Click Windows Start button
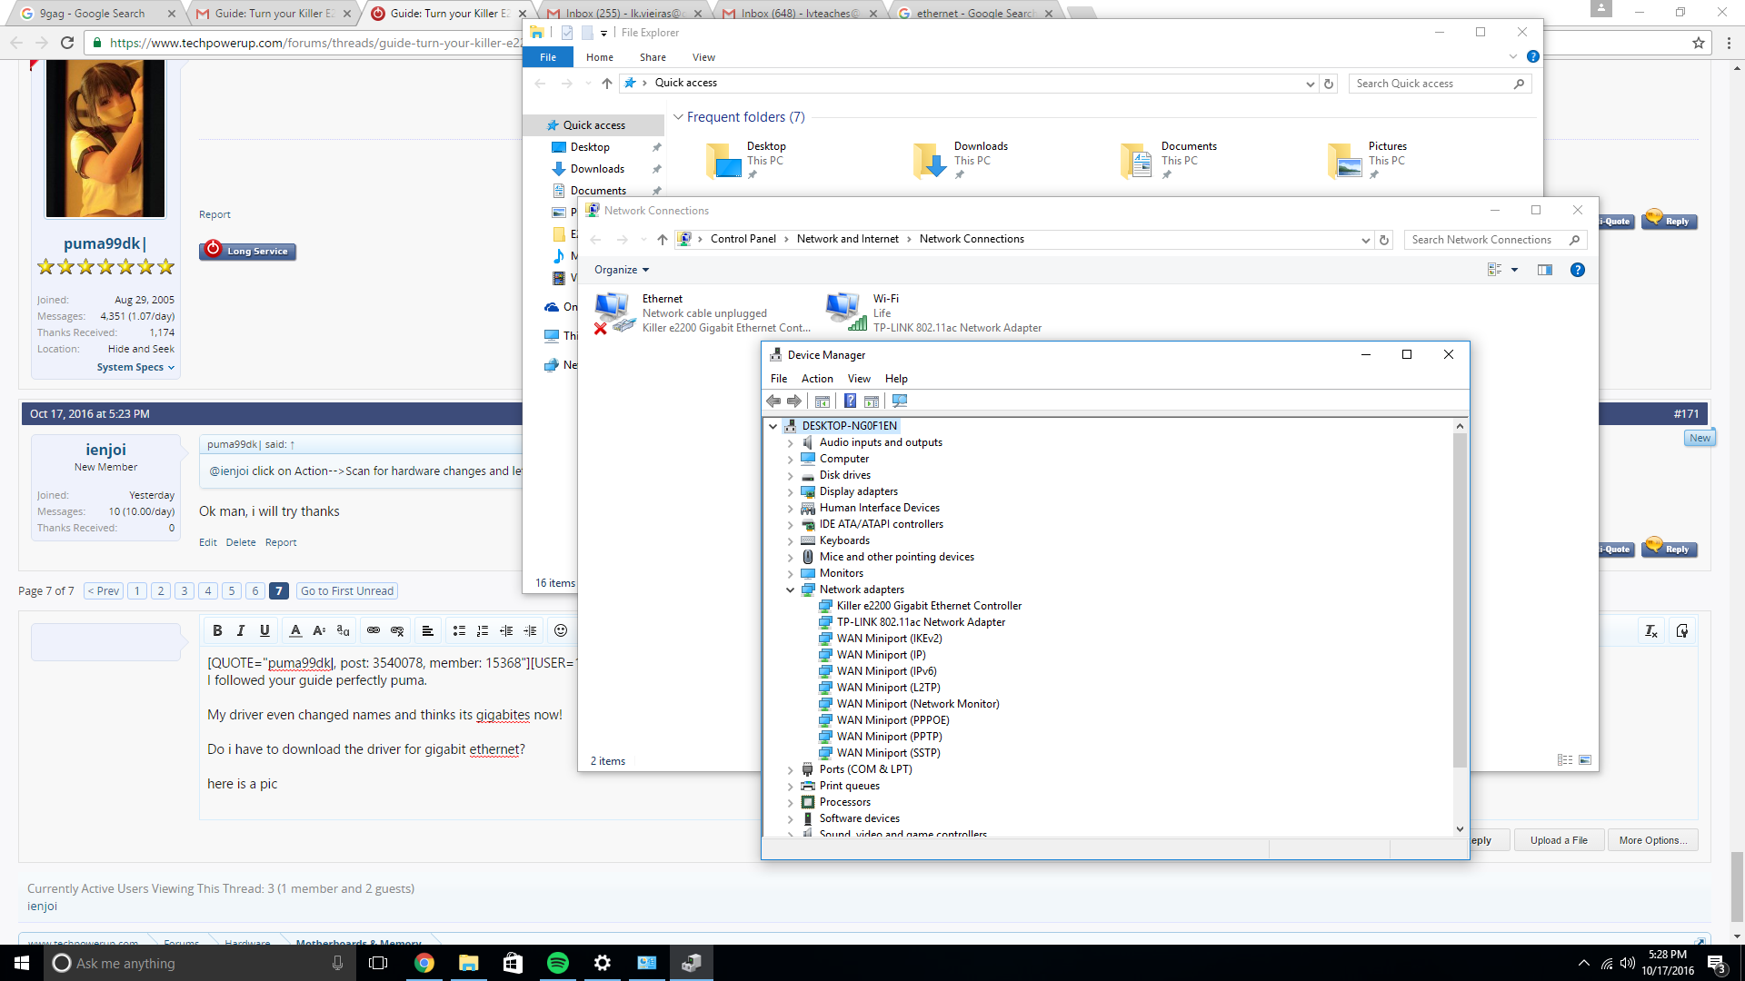 pyautogui.click(x=22, y=963)
